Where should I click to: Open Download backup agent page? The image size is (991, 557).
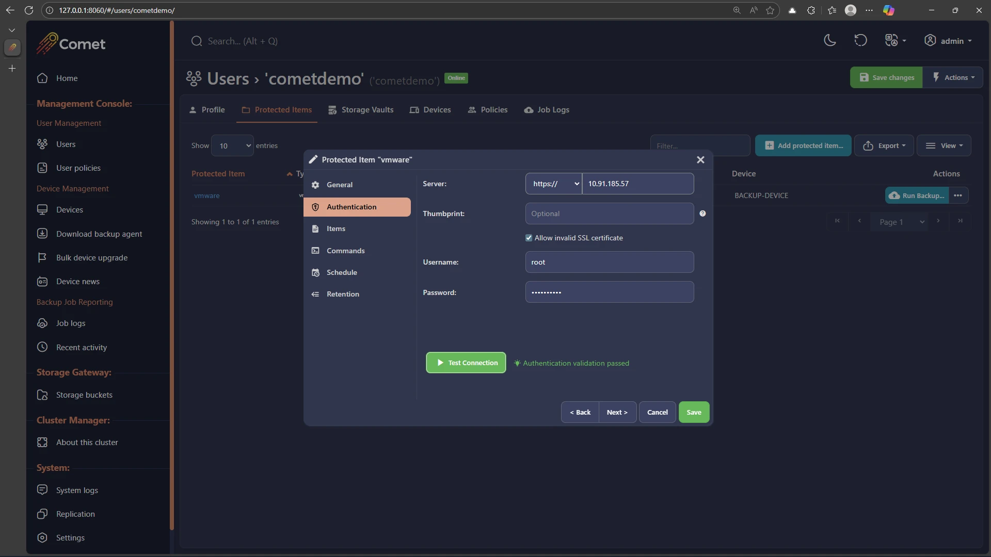click(x=99, y=234)
